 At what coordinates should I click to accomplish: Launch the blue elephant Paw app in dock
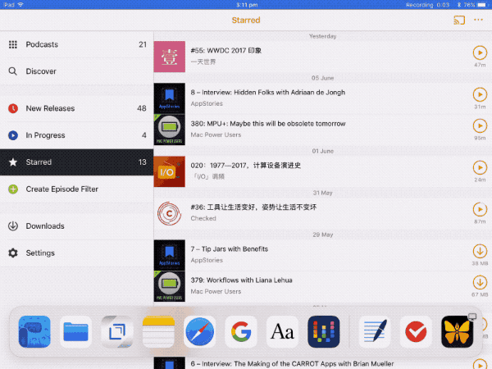click(x=34, y=331)
